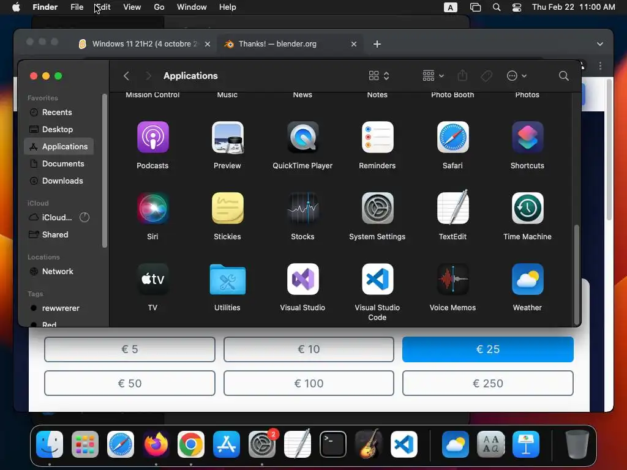
Task: Choose the € 5 donation amount
Action: coord(130,349)
